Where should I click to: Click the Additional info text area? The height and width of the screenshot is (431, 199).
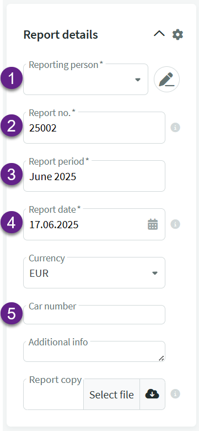pos(94,351)
